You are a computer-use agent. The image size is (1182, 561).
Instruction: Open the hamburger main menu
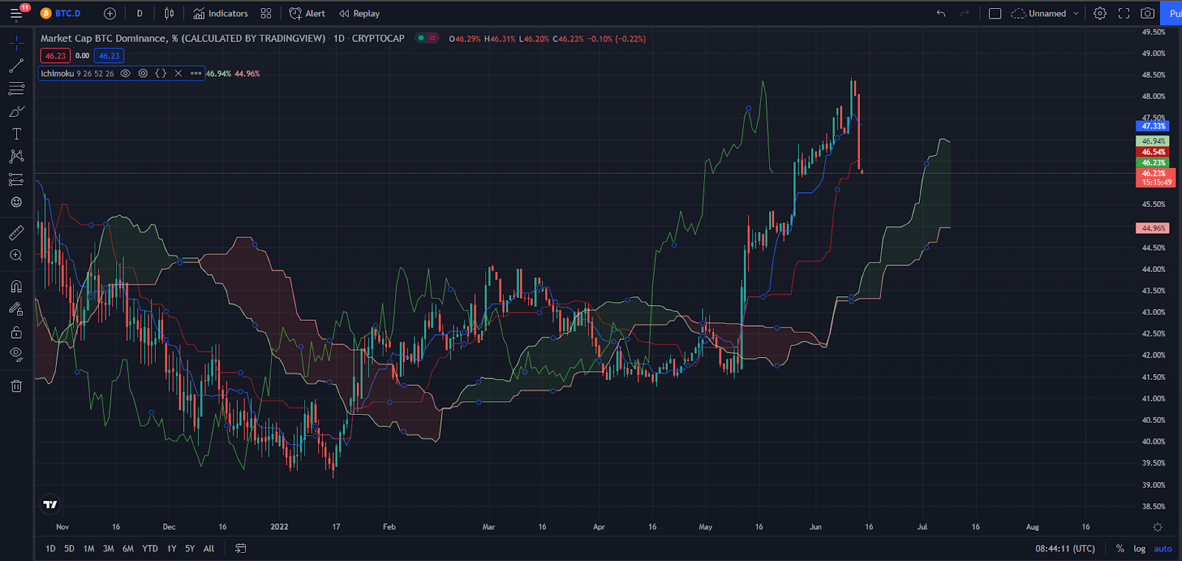(16, 13)
